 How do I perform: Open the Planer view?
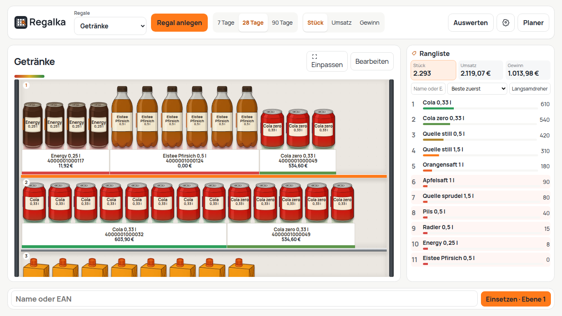click(x=533, y=23)
